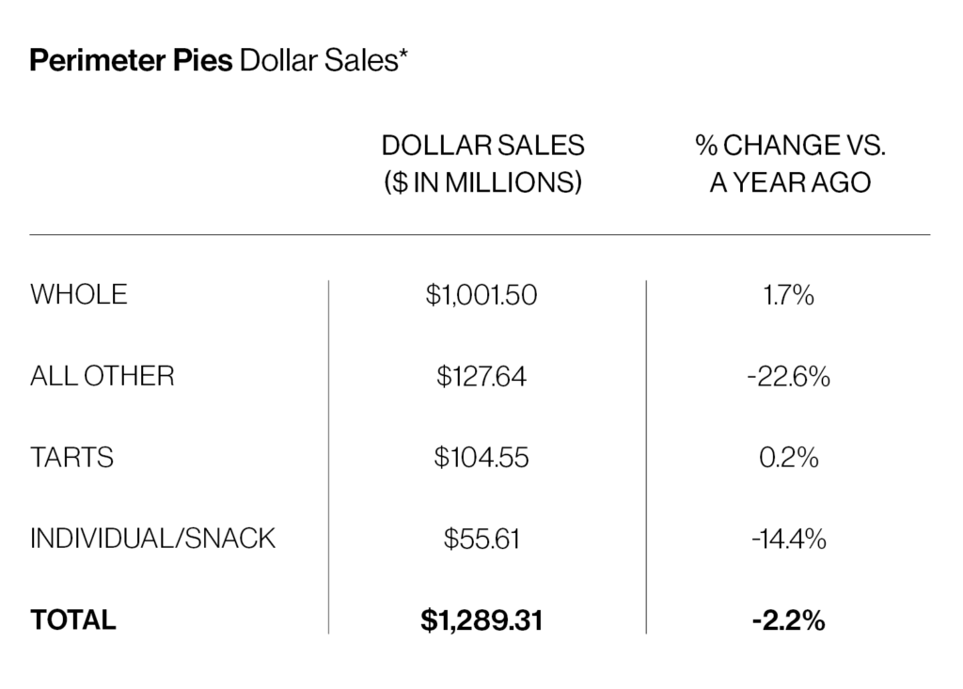Click the bold TOTAL row label
The height and width of the screenshot is (689, 963).
point(73,620)
